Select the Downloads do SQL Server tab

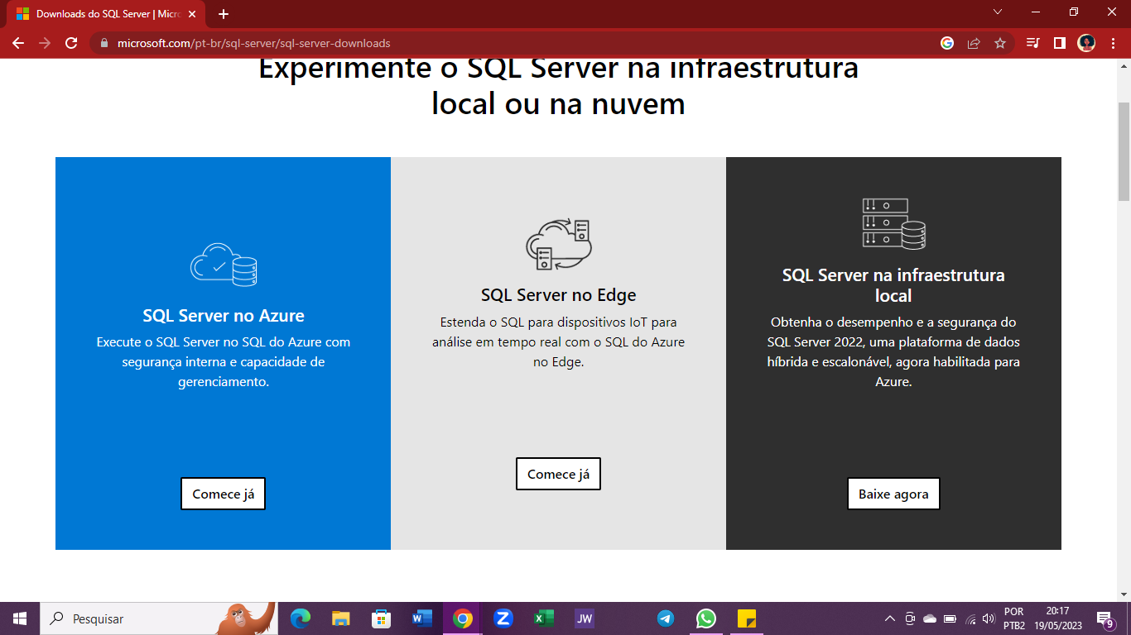(x=106, y=14)
